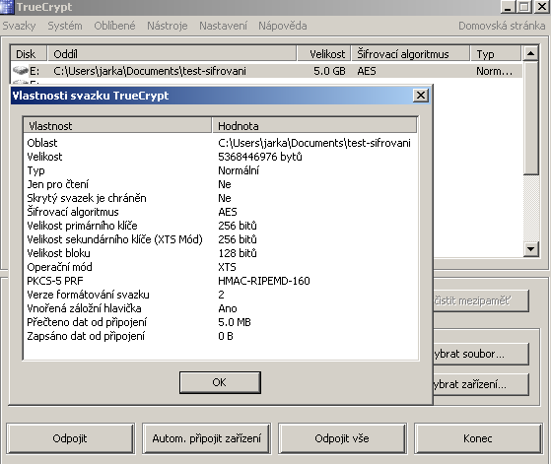Click the AES value in properties dialog
The image size is (551, 464).
[228, 212]
